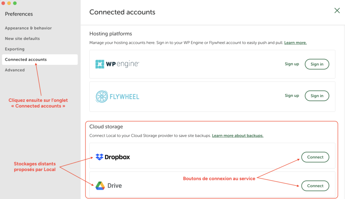
Task: Click the green macOS fullscreen button
Action: pos(15,3)
